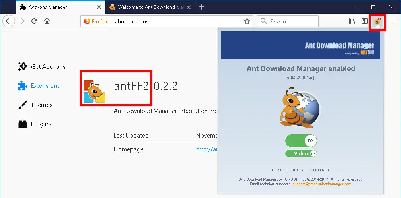401x198 pixels.
Task: Toggle the Video ON switch
Action: click(301, 153)
